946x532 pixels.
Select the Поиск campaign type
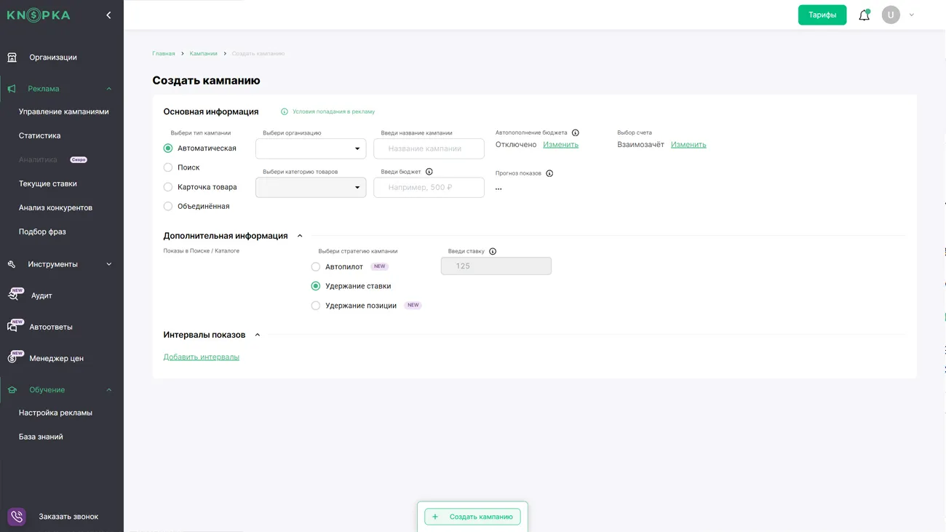[168, 167]
